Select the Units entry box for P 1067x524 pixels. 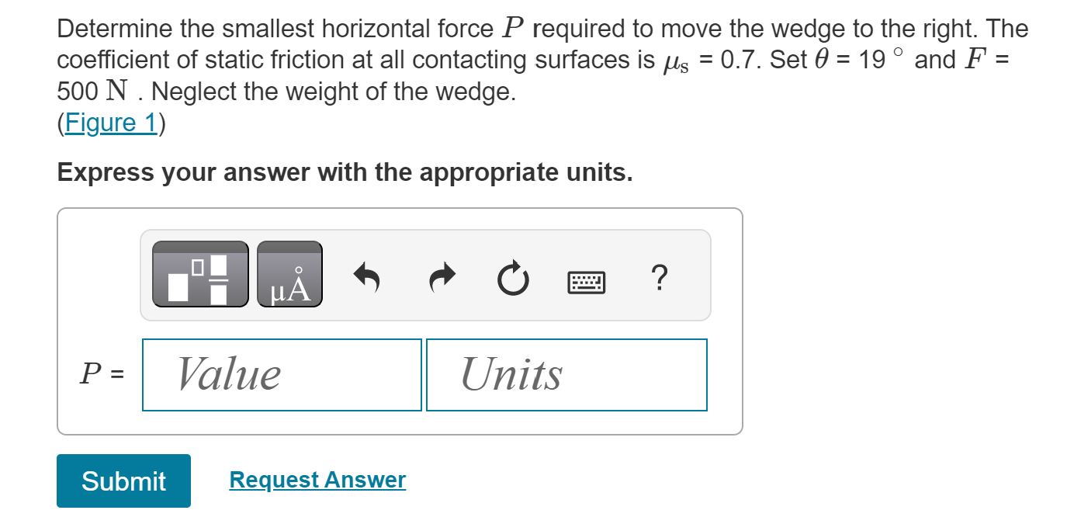click(x=566, y=374)
